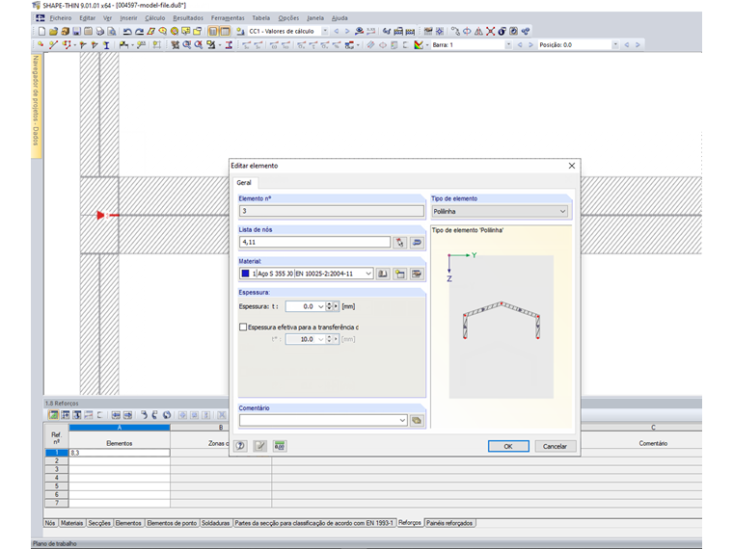The height and width of the screenshot is (549, 733).
Task: Open the Material dropdown list
Action: point(368,274)
